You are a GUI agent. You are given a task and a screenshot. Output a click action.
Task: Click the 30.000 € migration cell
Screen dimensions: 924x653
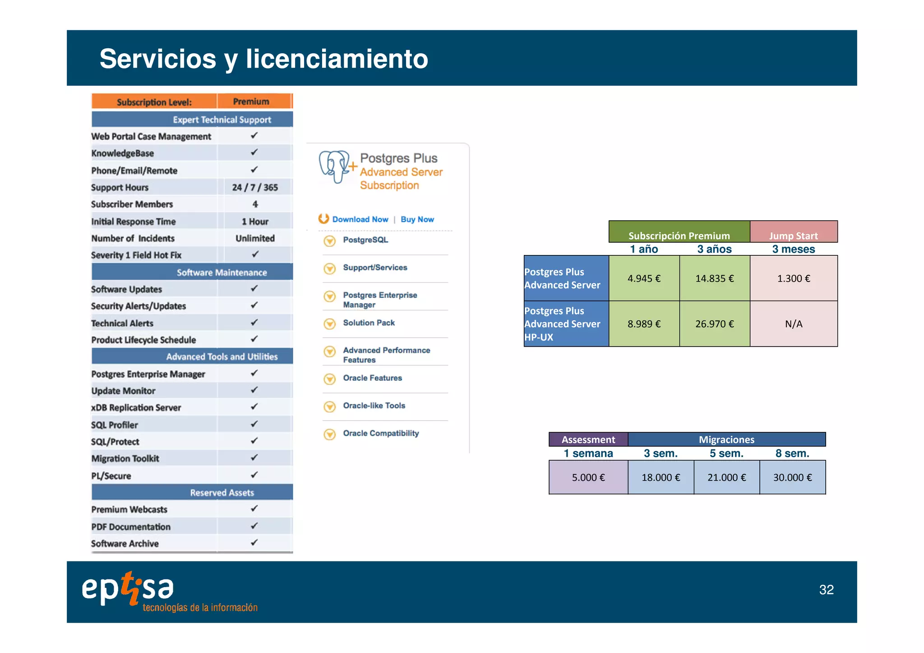pyautogui.click(x=793, y=477)
